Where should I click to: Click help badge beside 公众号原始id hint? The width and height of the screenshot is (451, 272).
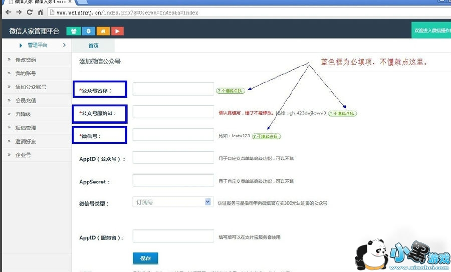342,114
